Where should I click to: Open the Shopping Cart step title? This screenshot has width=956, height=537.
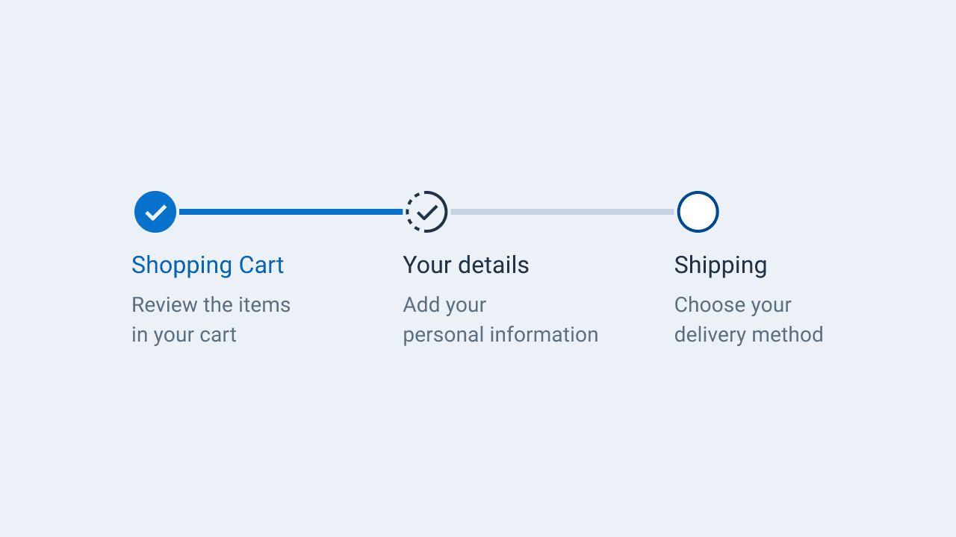click(x=208, y=265)
